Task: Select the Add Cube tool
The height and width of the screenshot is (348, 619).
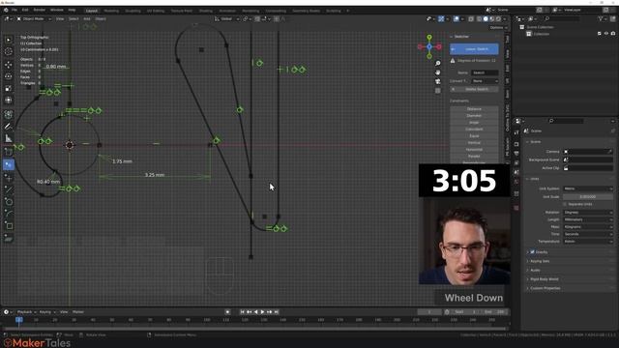Action: point(9,152)
